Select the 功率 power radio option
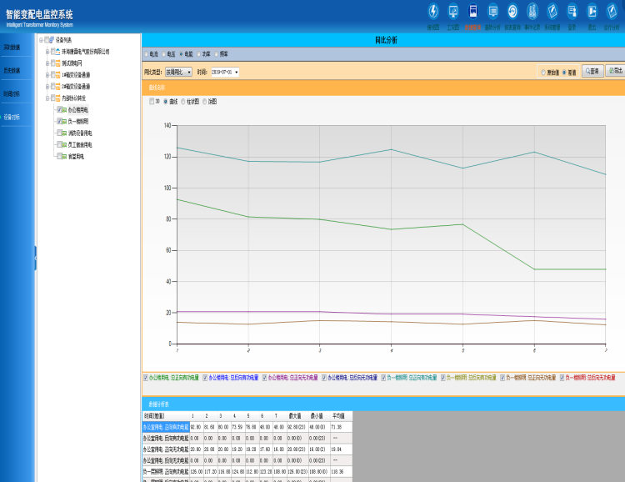 point(197,53)
